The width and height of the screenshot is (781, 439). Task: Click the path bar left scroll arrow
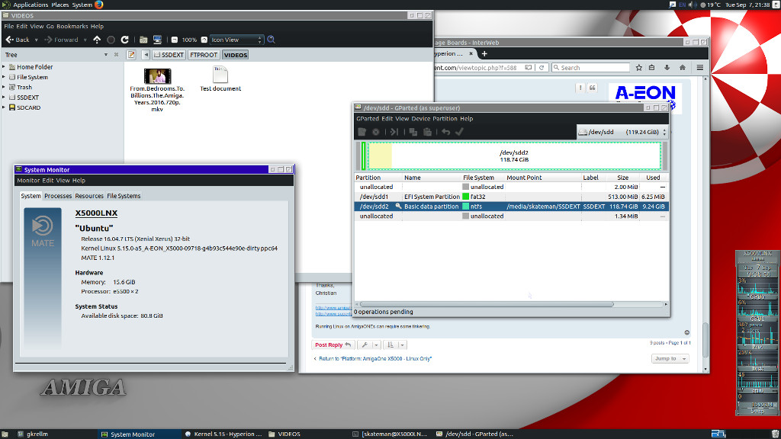[146, 55]
